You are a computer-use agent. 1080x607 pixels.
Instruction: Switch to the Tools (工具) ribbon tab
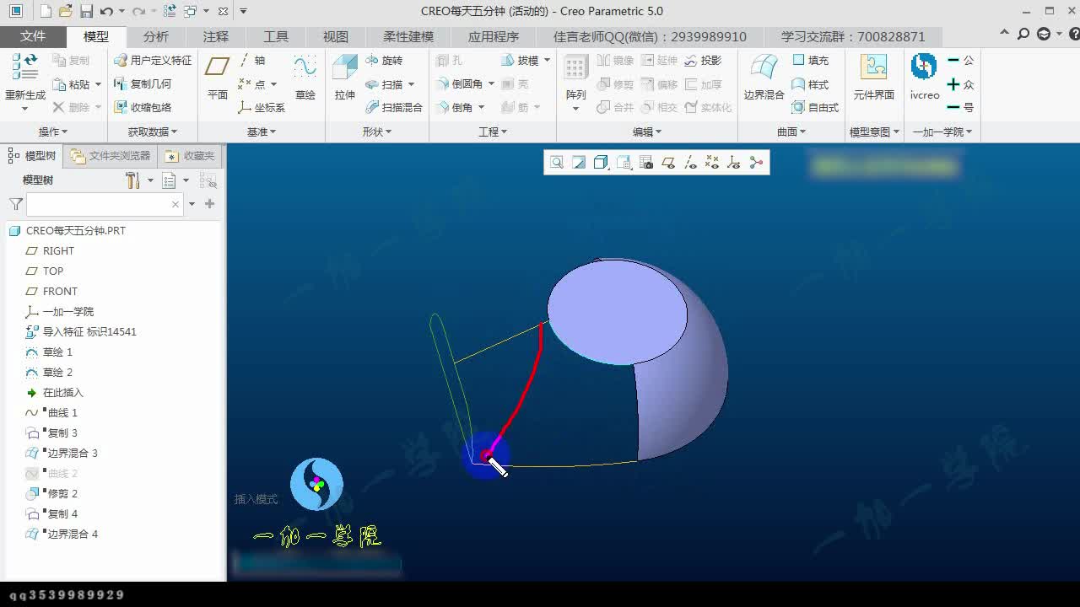[x=276, y=36]
